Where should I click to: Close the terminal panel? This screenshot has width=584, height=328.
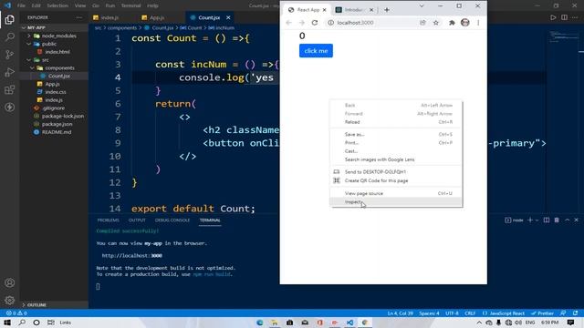576,220
